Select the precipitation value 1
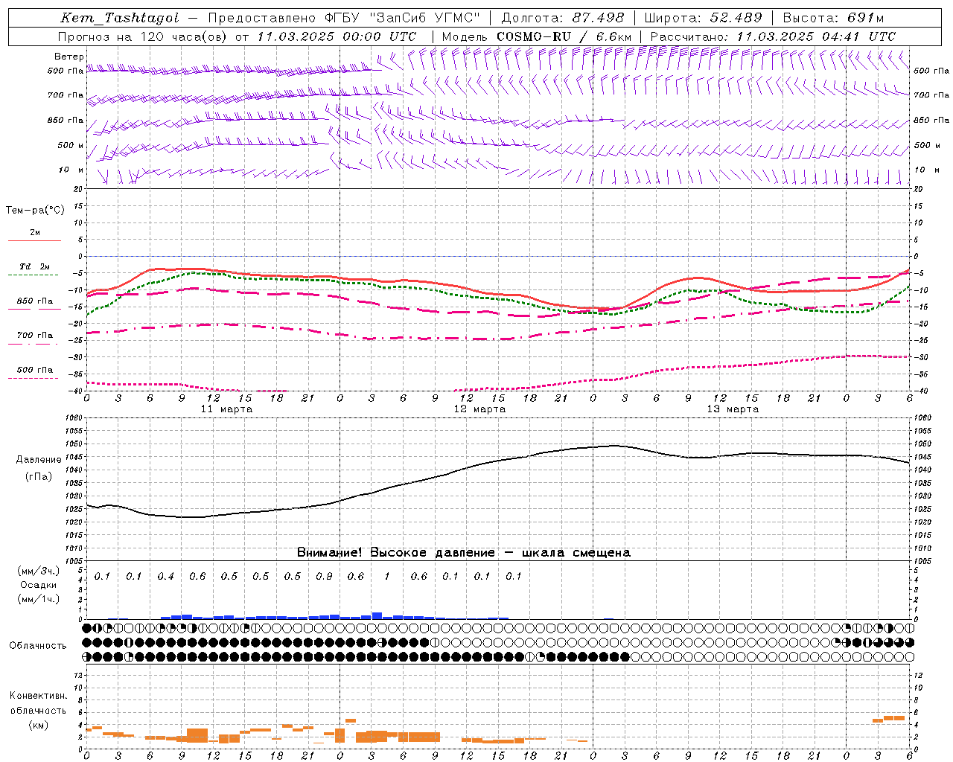This screenshot has height=762, width=953. tap(387, 577)
